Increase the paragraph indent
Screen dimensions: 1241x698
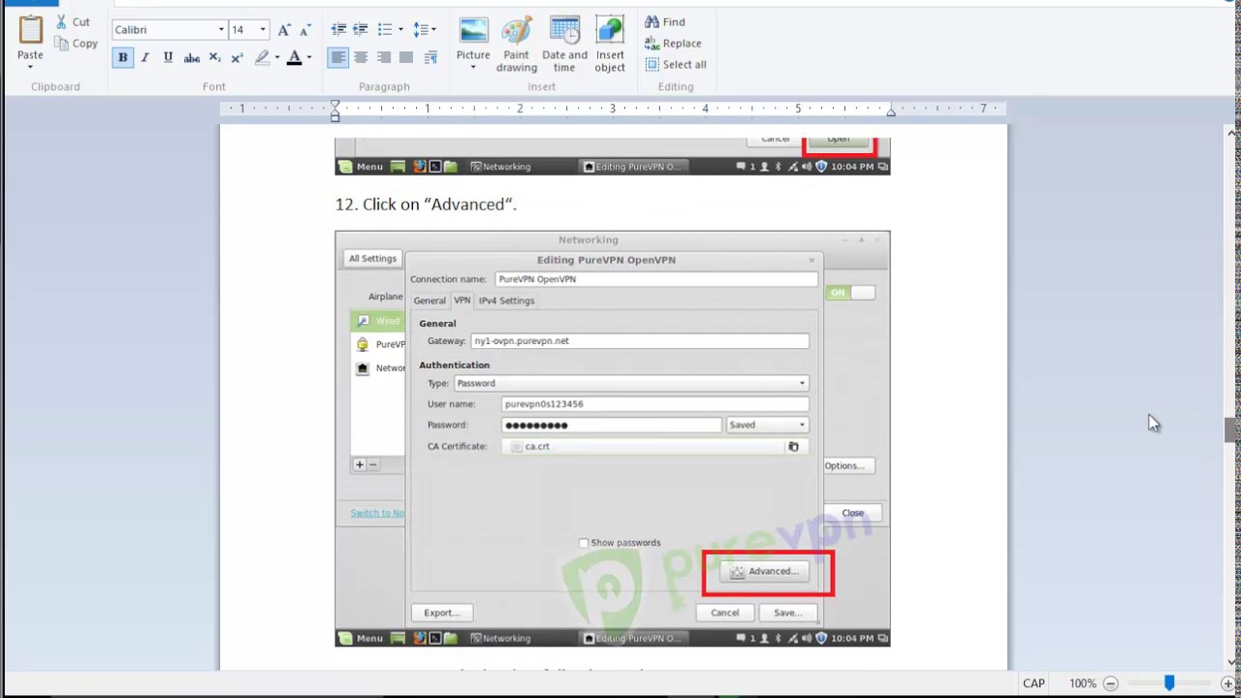point(361,29)
